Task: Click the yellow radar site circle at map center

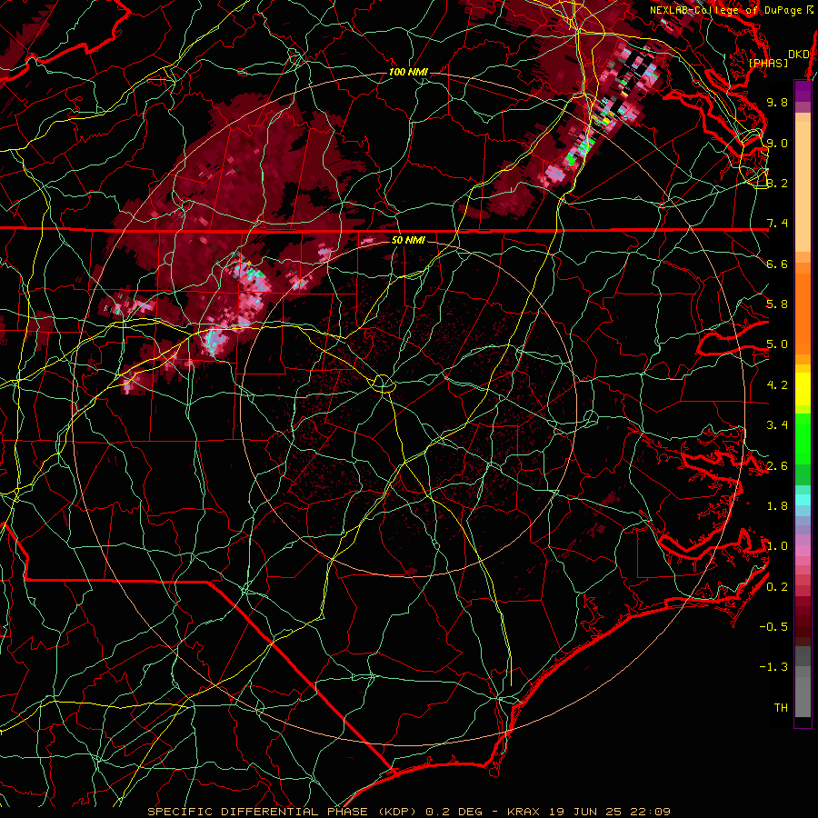Action: 383,384
